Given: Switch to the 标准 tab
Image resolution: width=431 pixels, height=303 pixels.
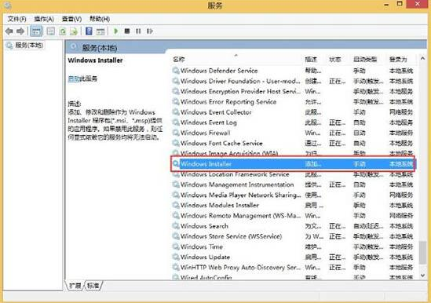Looking at the screenshot, I should (93, 286).
